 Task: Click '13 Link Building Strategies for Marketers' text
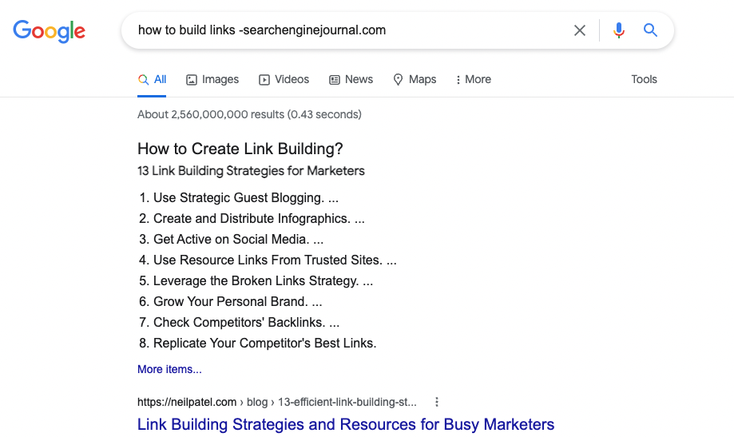tap(251, 171)
